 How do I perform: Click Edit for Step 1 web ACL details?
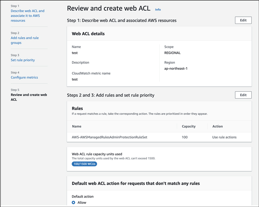(x=243, y=20)
